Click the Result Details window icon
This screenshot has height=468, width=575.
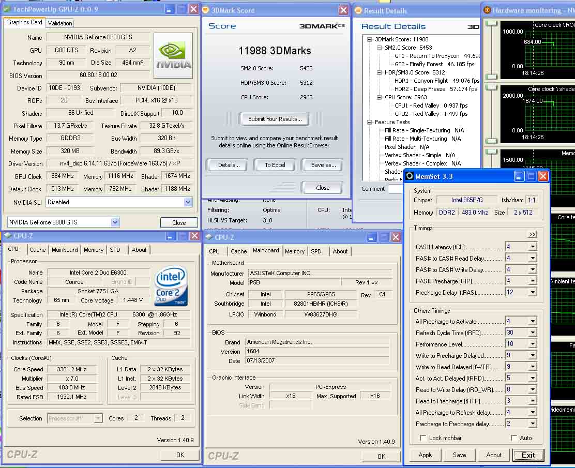[358, 11]
